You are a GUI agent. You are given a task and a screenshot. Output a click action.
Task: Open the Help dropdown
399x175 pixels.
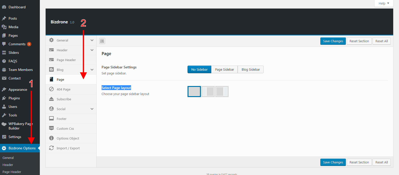click(384, 4)
